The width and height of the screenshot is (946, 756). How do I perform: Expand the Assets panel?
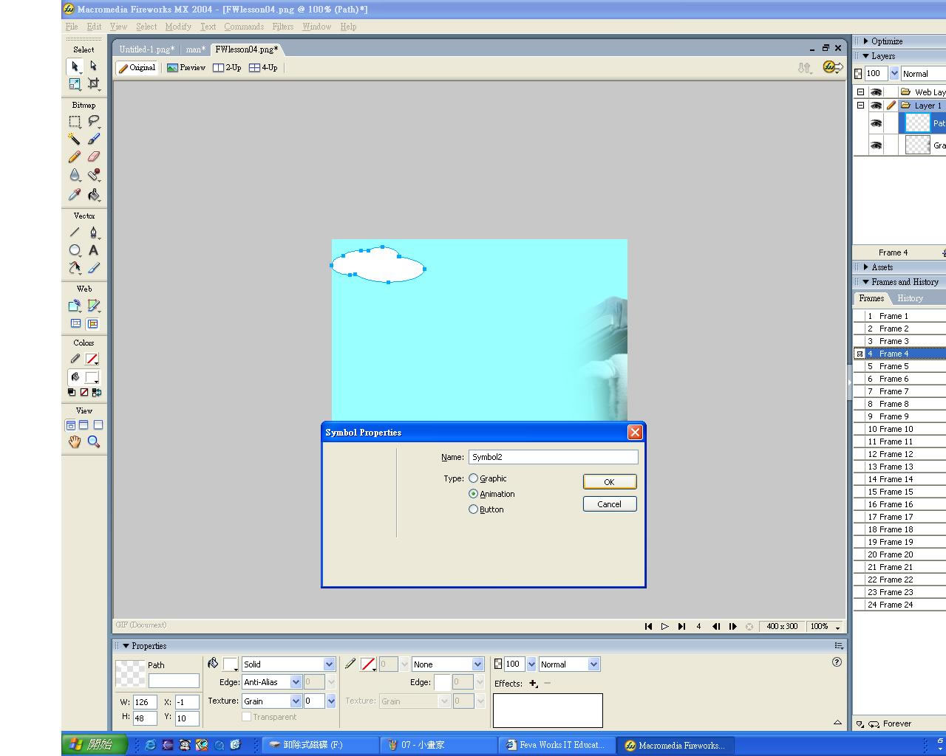[865, 267]
